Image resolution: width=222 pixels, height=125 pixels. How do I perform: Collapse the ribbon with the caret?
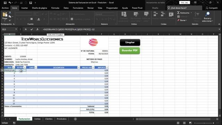pos(219,24)
